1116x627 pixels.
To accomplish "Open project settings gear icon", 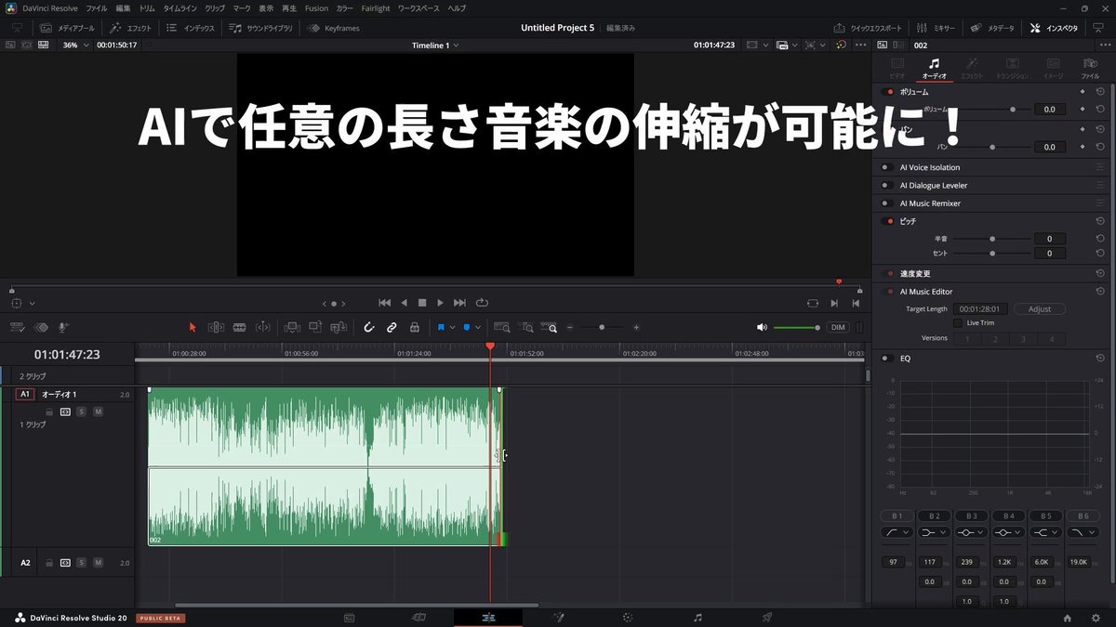I will point(1094,617).
